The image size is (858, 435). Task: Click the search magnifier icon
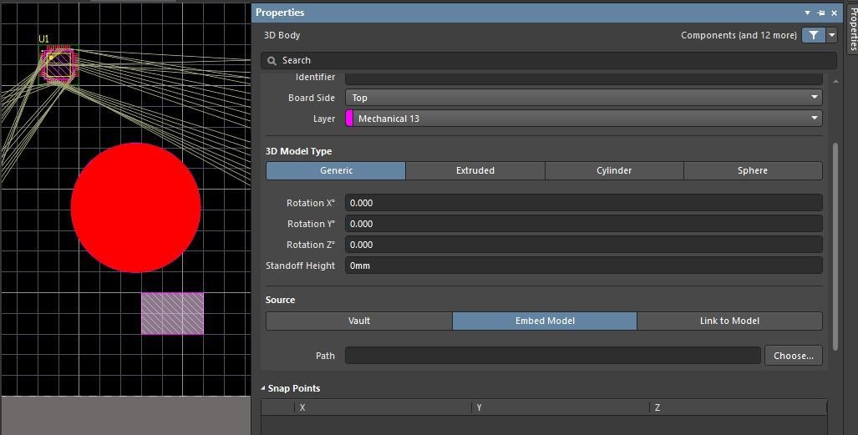272,60
